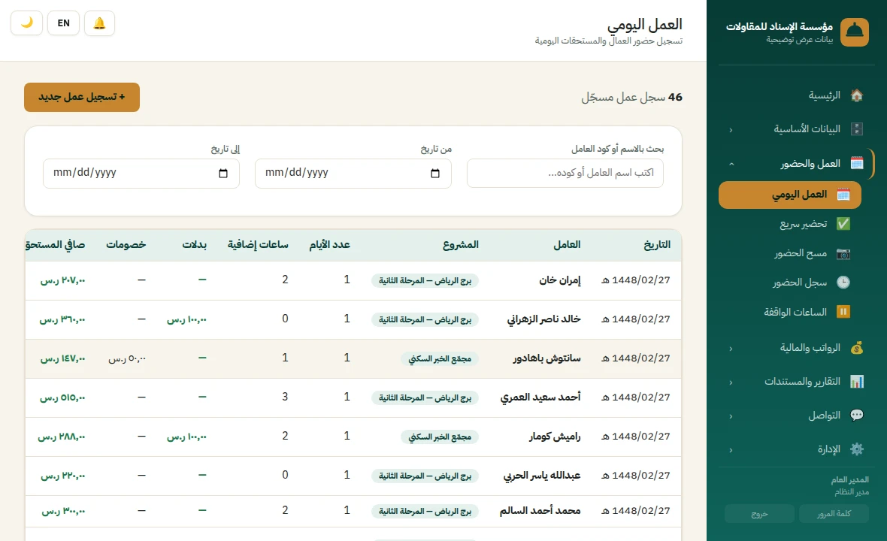Click the green checkmark icon for تحضير سريع
The width and height of the screenshot is (887, 541).
coord(843,224)
